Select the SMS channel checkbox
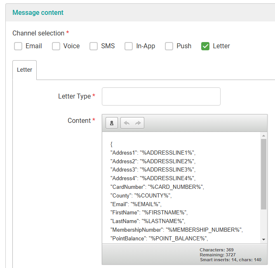 (x=94, y=46)
